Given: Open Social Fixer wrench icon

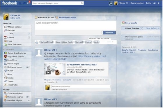Looking at the screenshot, I should click(x=111, y=3).
